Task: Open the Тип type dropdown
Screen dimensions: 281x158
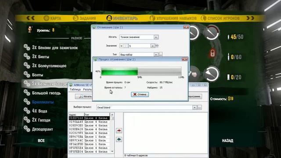Action: click(x=156, y=54)
